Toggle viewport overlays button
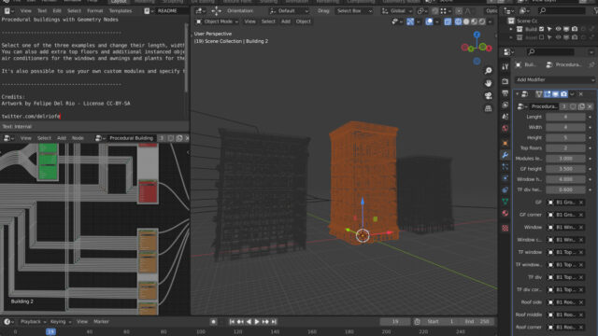This screenshot has height=336, width=598. tap(429, 21)
